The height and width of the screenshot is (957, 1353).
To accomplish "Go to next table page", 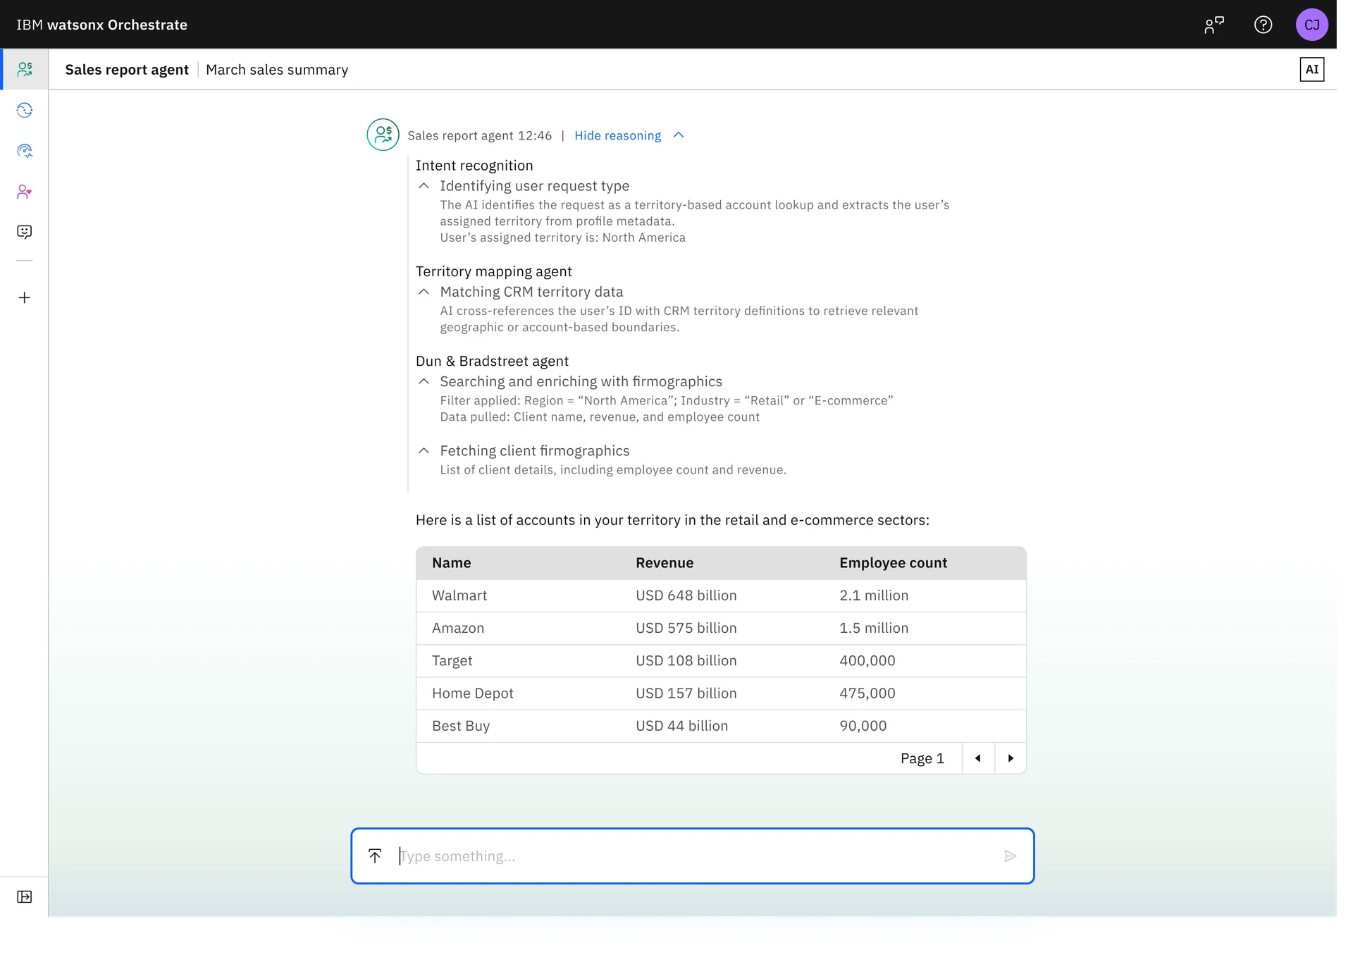I will tap(1011, 758).
